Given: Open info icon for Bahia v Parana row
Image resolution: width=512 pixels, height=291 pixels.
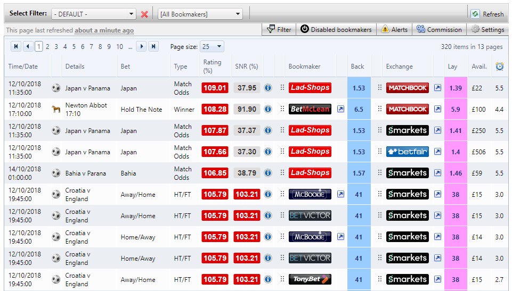Looking at the screenshot, I should tap(268, 173).
